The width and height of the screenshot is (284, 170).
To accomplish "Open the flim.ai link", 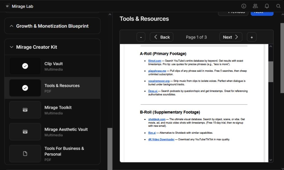I will [x=152, y=133].
